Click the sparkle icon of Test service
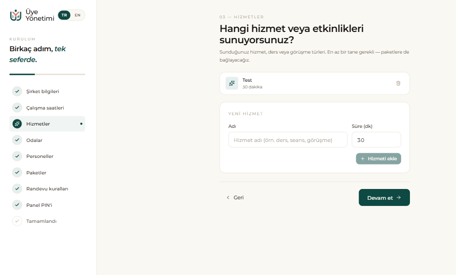Image resolution: width=456 pixels, height=275 pixels. click(232, 83)
